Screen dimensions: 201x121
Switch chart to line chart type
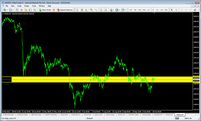click(87, 10)
